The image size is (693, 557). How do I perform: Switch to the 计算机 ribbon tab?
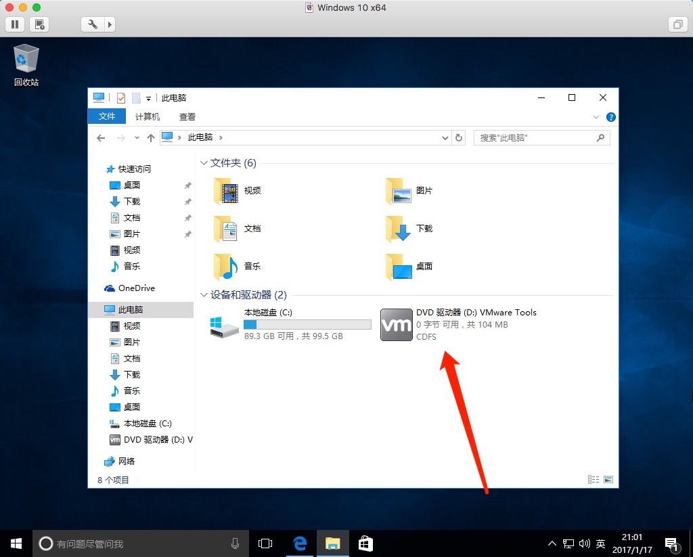(147, 116)
